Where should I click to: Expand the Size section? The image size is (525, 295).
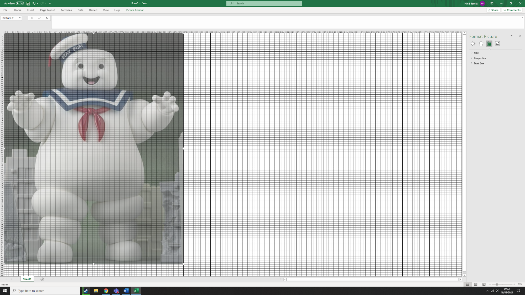(x=476, y=53)
